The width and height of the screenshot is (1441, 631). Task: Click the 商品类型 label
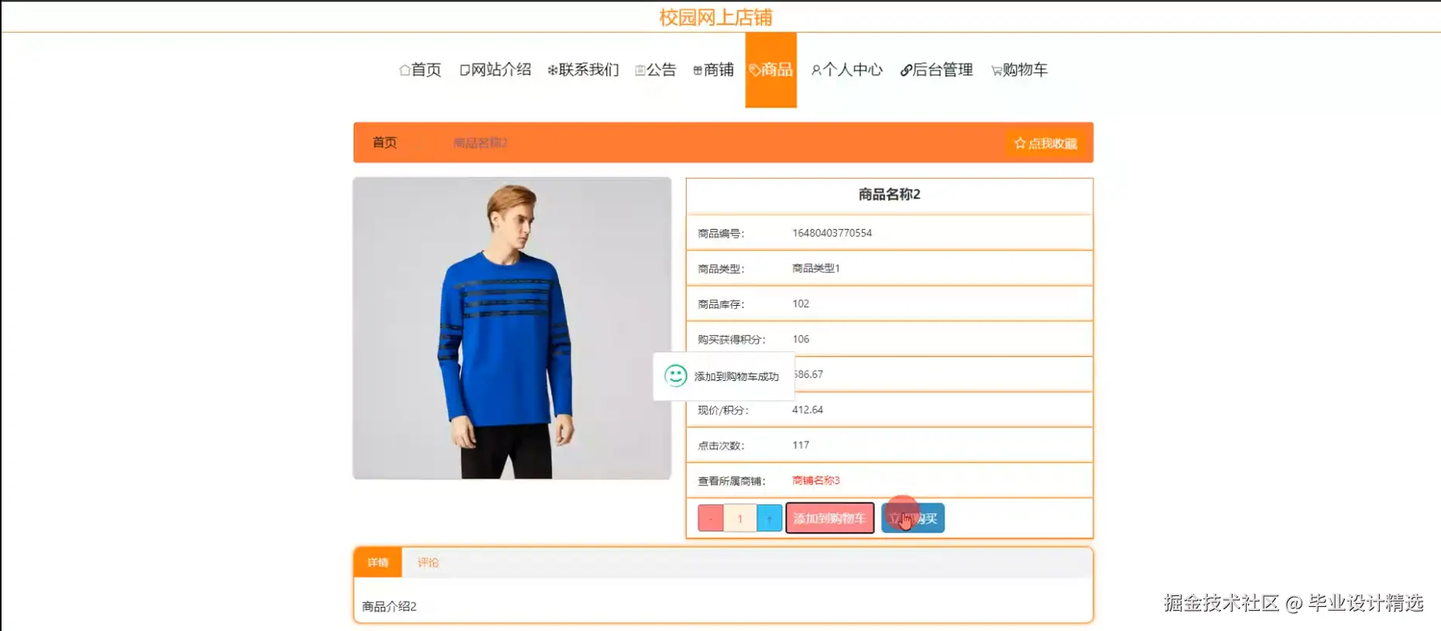[721, 269]
